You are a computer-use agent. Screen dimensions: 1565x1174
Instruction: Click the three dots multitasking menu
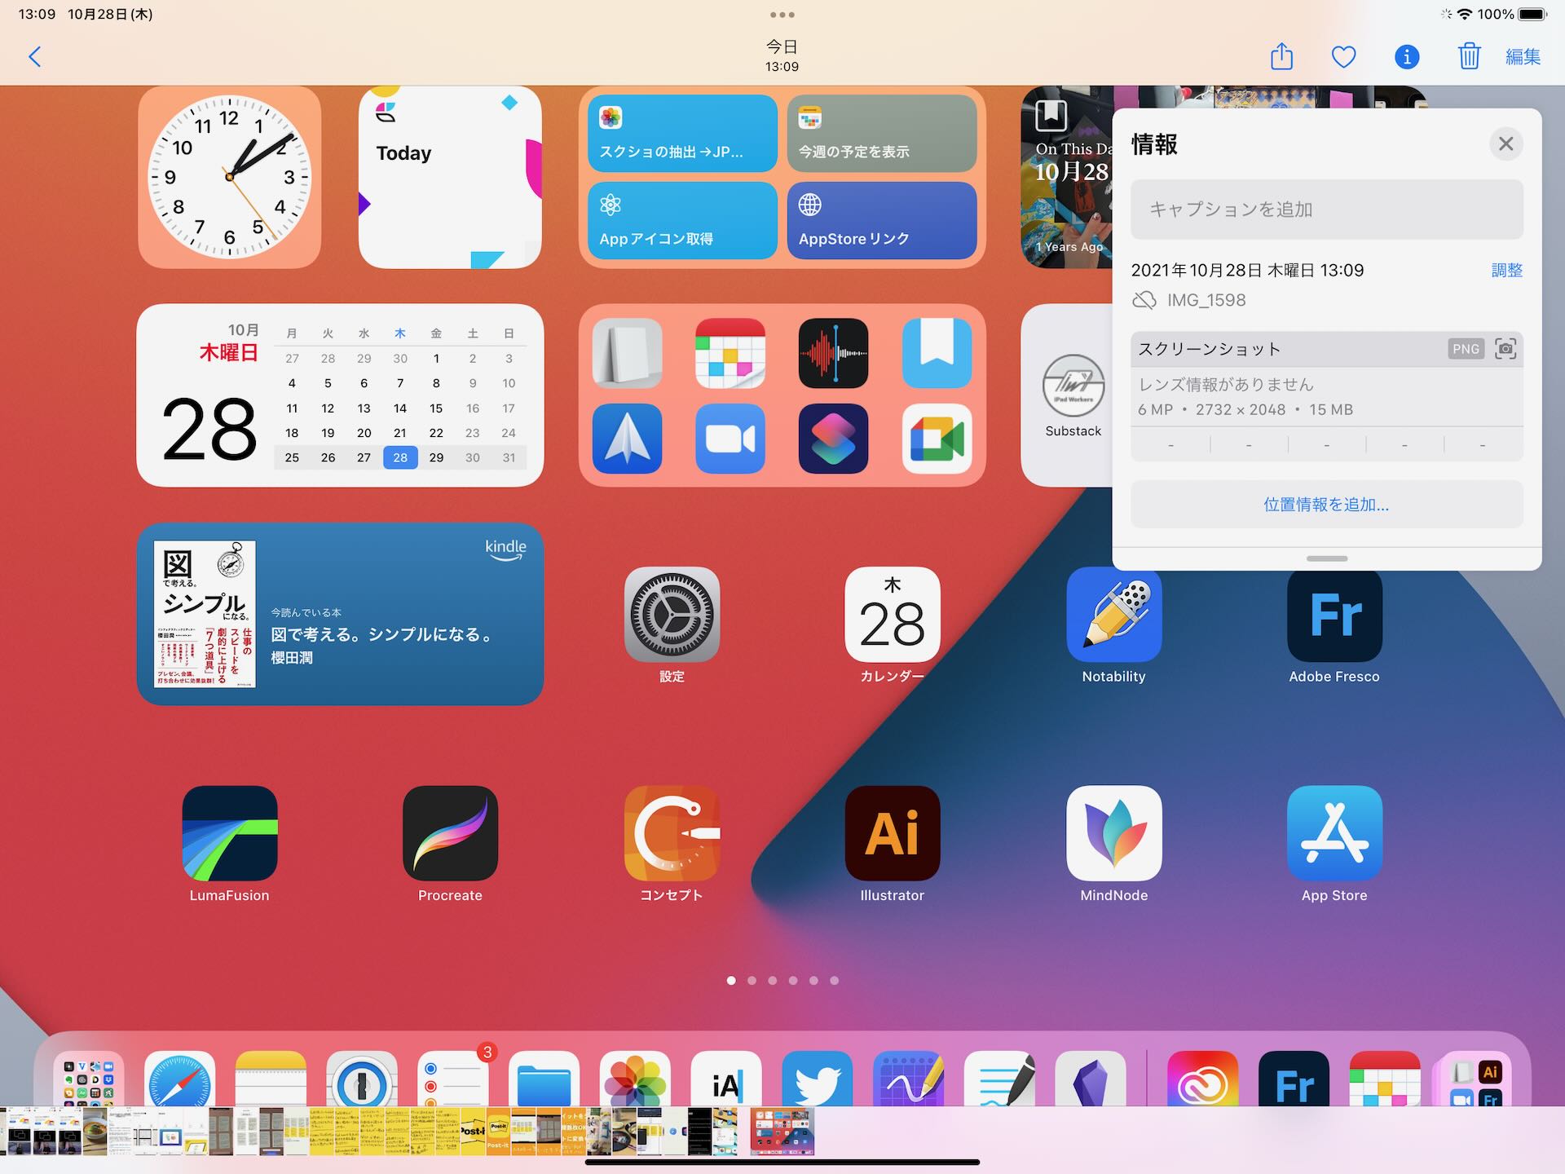click(x=782, y=15)
